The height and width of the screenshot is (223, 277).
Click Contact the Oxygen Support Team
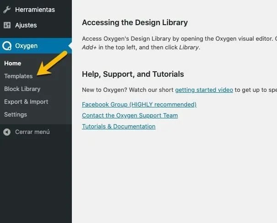coord(130,115)
